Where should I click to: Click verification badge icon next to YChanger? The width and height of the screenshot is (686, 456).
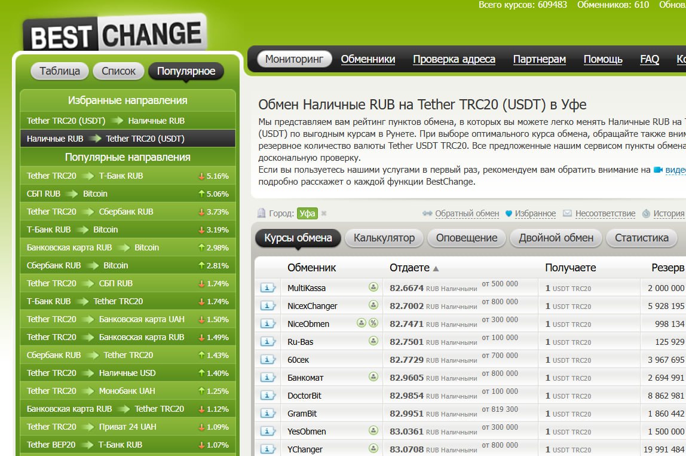373,449
